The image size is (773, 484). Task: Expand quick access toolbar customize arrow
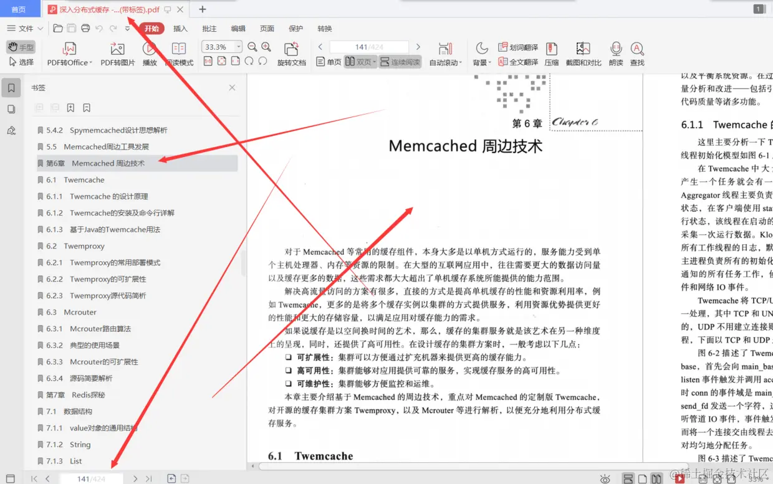click(x=127, y=29)
